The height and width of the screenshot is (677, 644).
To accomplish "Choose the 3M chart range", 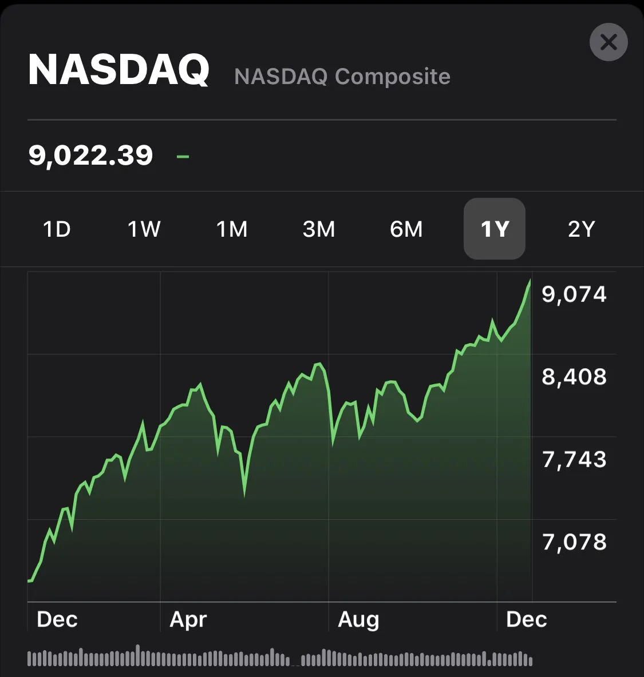I will pyautogui.click(x=319, y=229).
